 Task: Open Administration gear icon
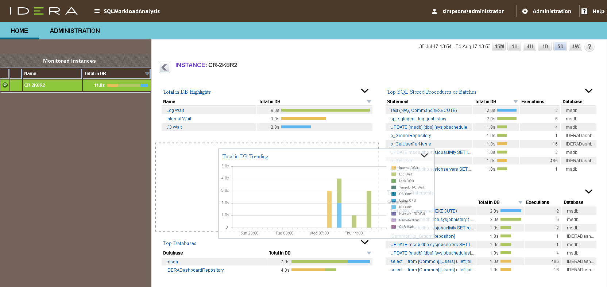coord(525,11)
